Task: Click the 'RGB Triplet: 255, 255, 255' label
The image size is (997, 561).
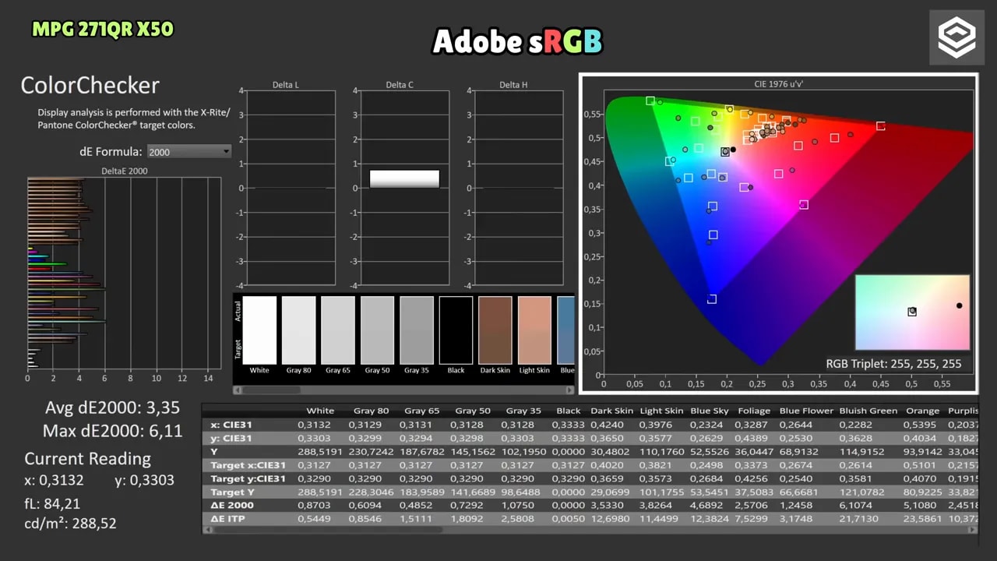Action: point(894,364)
